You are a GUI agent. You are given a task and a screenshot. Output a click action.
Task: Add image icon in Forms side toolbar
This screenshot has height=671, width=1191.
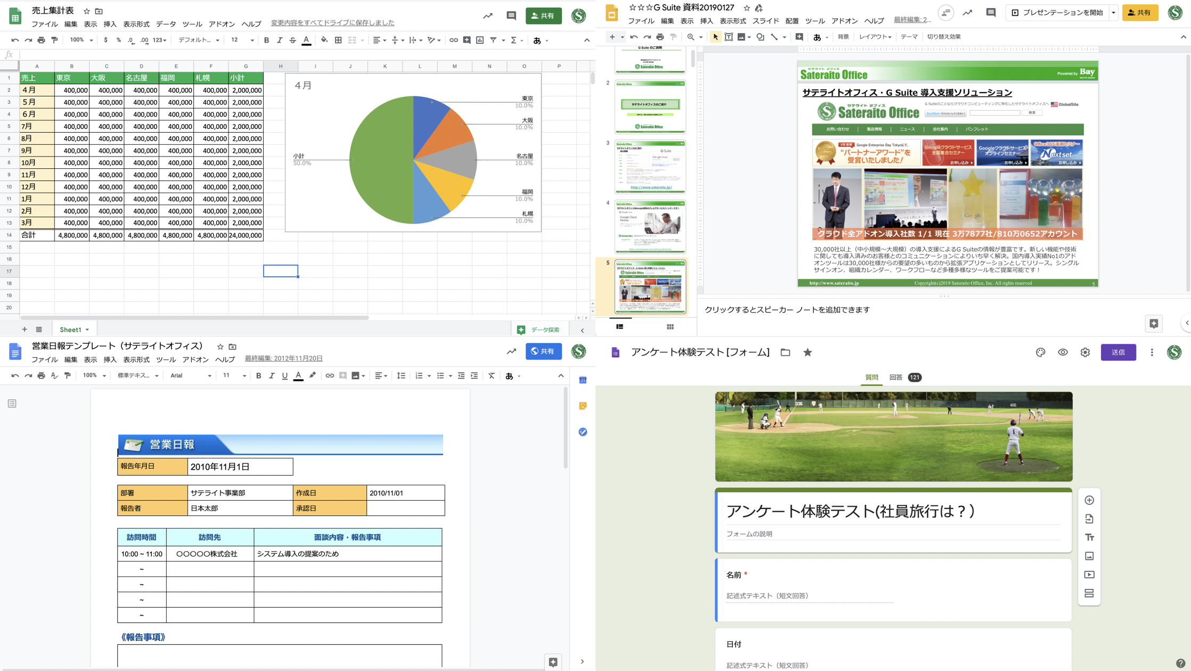point(1089,556)
